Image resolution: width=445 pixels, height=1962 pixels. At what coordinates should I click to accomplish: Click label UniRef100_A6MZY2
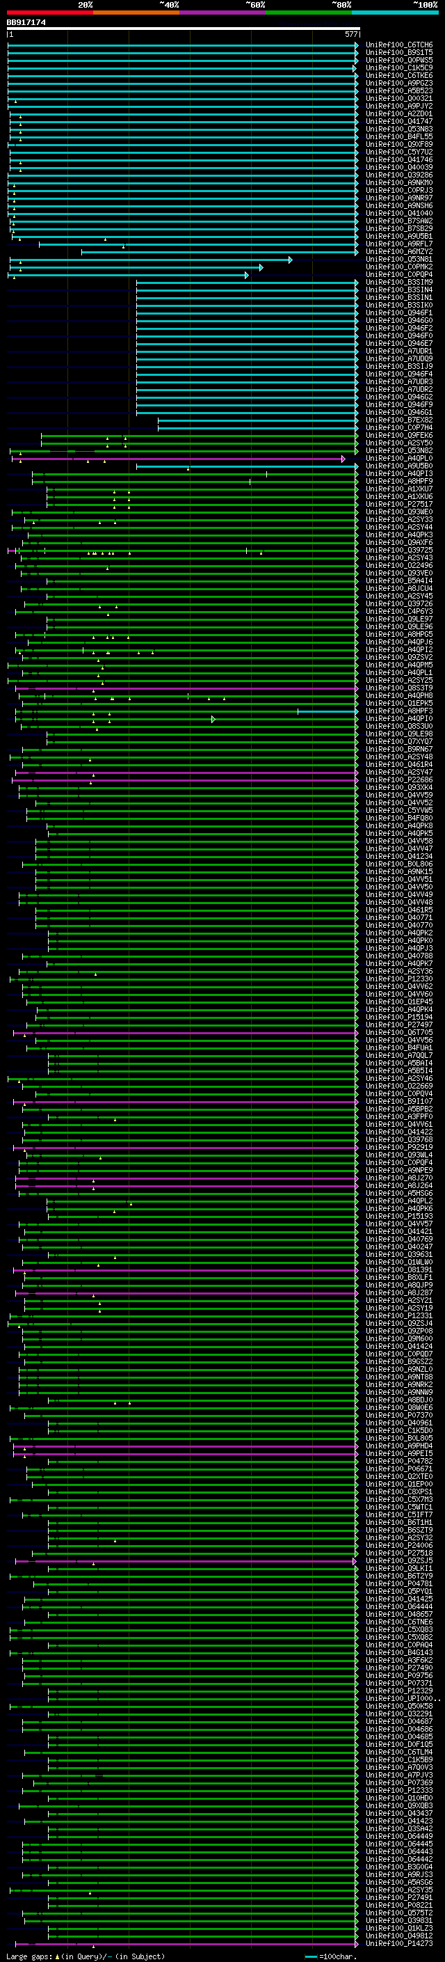click(x=399, y=251)
